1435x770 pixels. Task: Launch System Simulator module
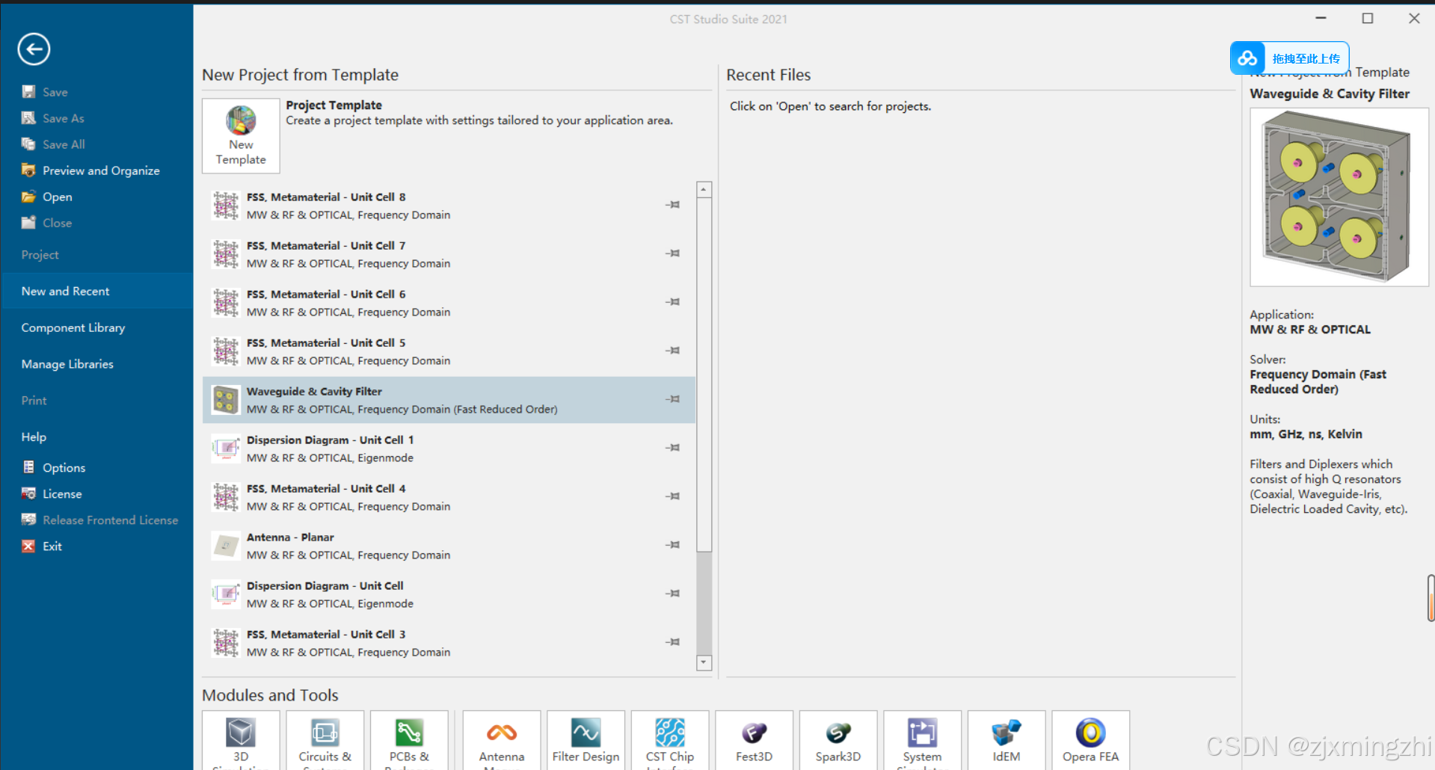(x=922, y=740)
